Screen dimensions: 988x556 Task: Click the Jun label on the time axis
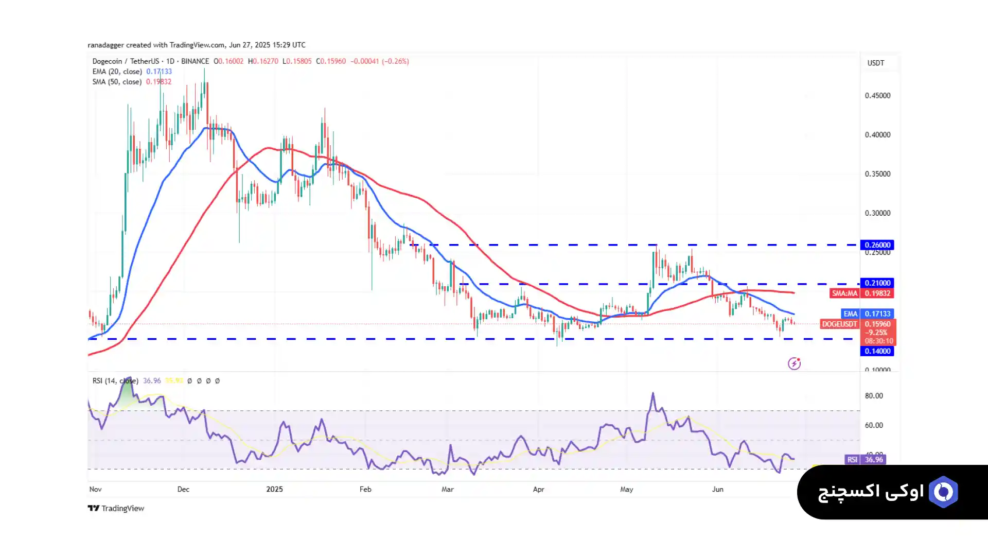[717, 489]
